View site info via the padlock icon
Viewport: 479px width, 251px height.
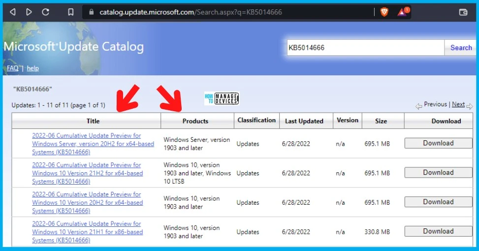[x=91, y=12]
